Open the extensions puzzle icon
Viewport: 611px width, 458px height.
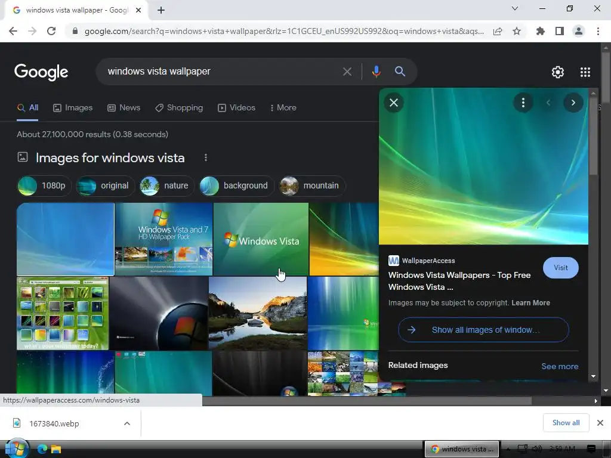tap(541, 31)
